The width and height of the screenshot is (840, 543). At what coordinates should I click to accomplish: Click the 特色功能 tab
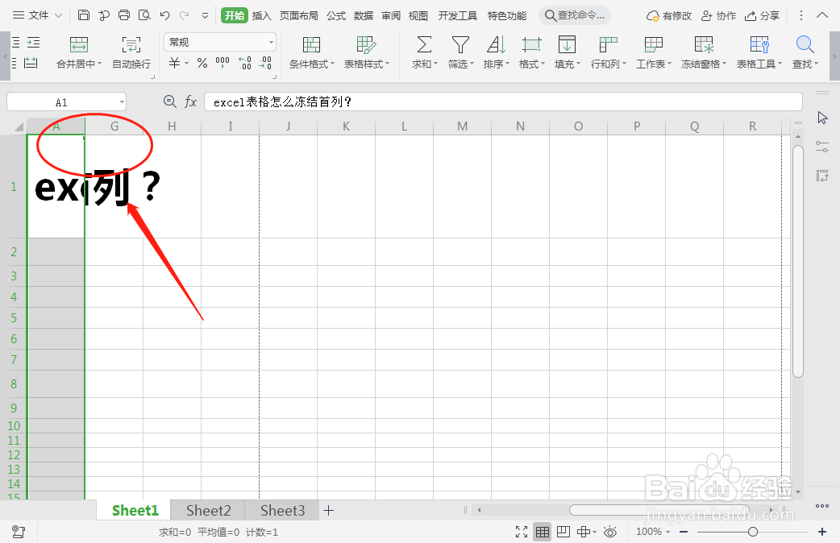coord(507,15)
